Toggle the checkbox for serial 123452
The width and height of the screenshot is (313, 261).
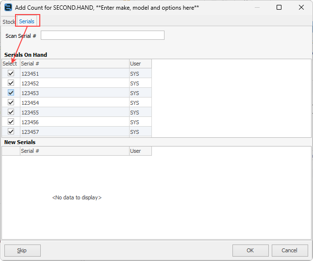click(x=11, y=83)
